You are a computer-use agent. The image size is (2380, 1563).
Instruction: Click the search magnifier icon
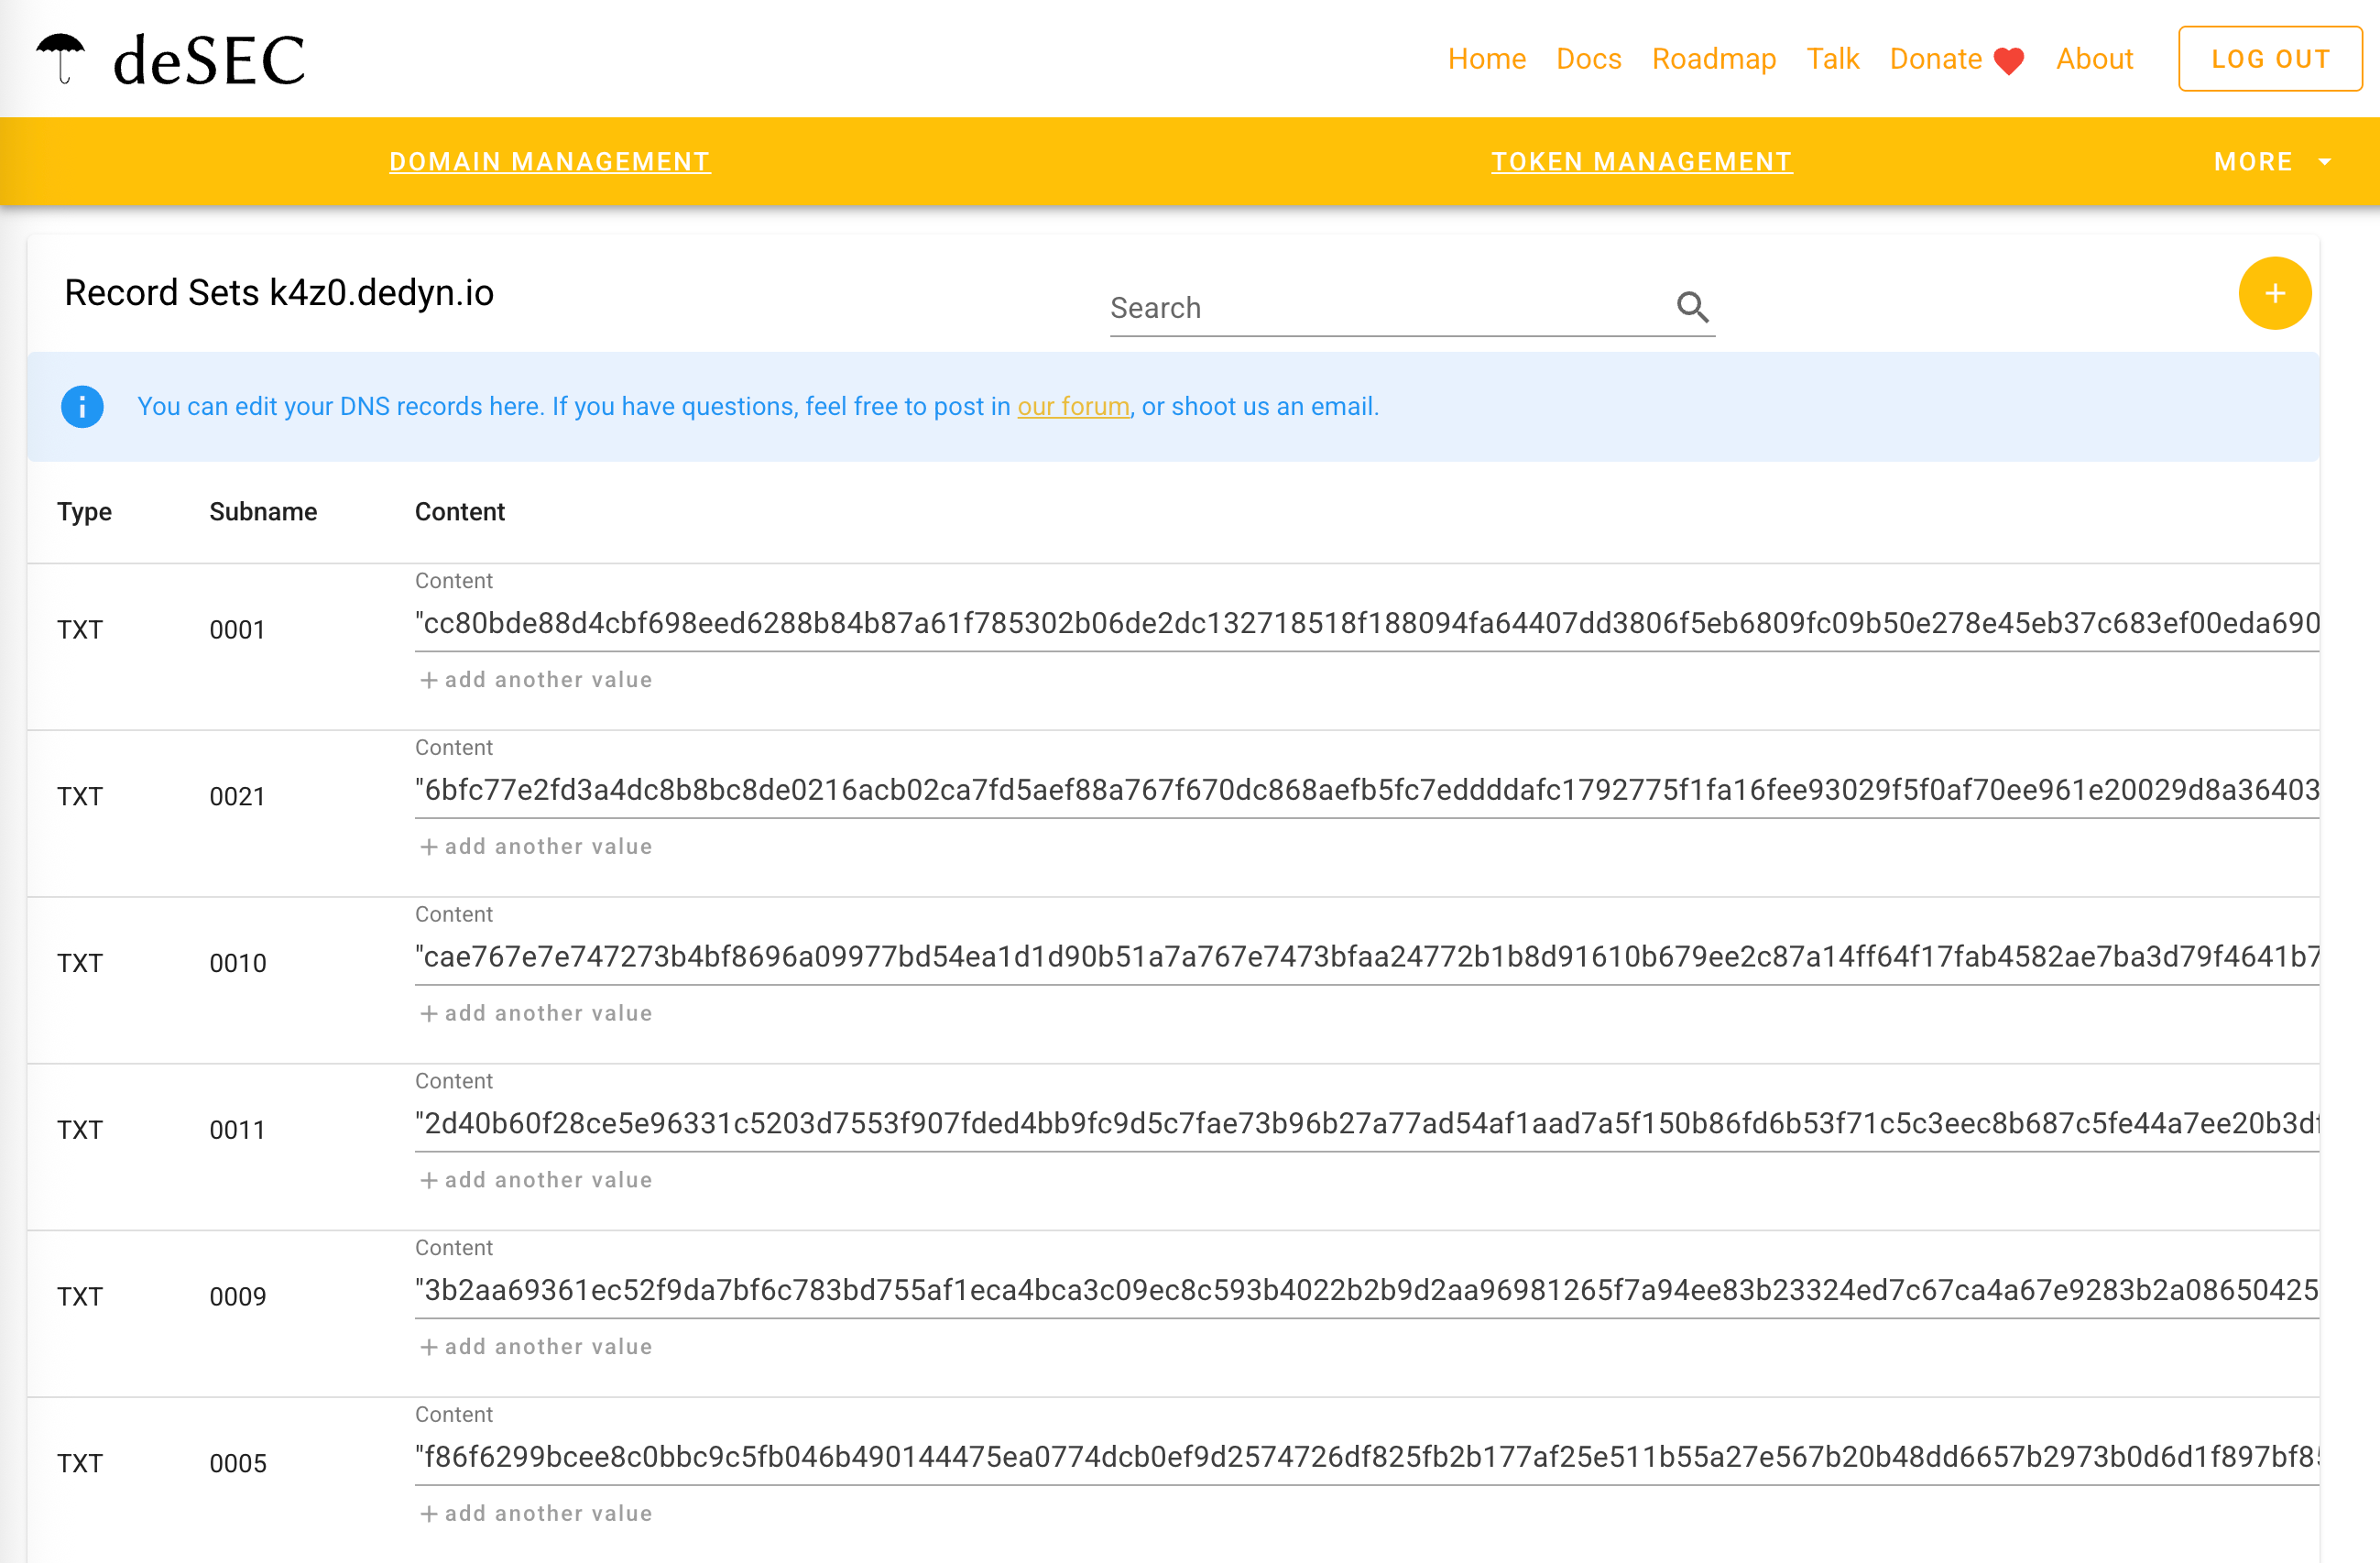1692,307
